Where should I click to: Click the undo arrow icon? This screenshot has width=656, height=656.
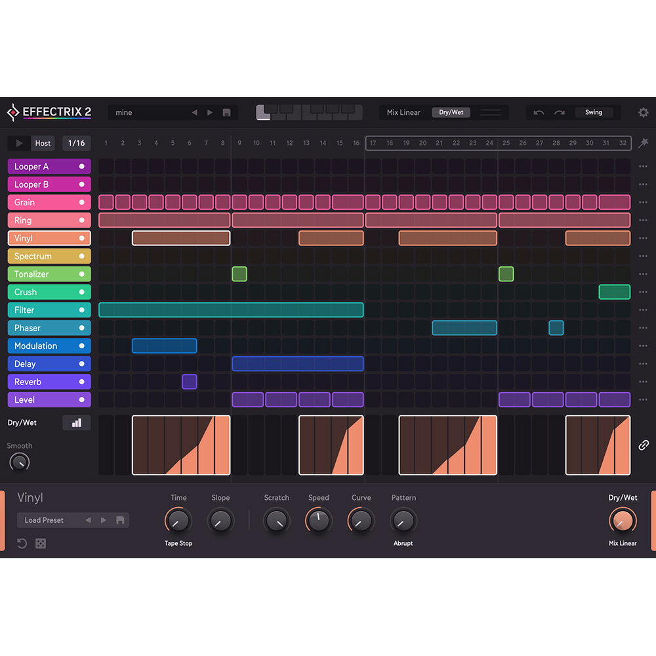pyautogui.click(x=539, y=112)
